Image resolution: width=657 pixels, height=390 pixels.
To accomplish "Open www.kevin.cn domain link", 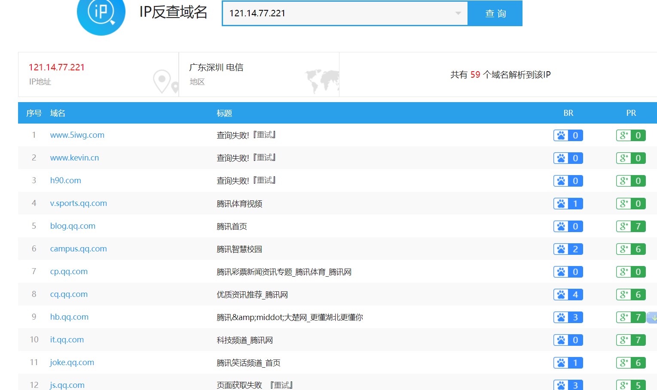I will 74,158.
